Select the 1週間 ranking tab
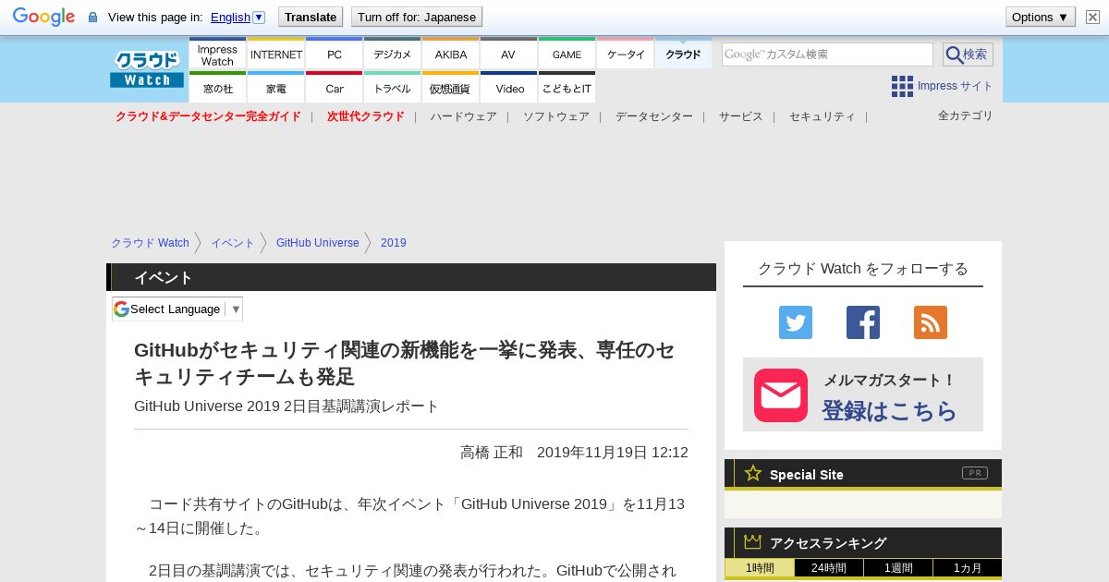 (898, 568)
